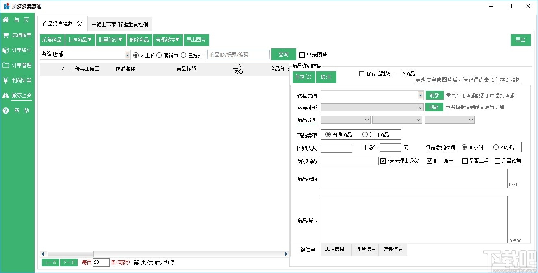This screenshot has height=273, width=538.
Task: Switch to the 一键上下架/标题重复检测 tab
Action: 119,24
